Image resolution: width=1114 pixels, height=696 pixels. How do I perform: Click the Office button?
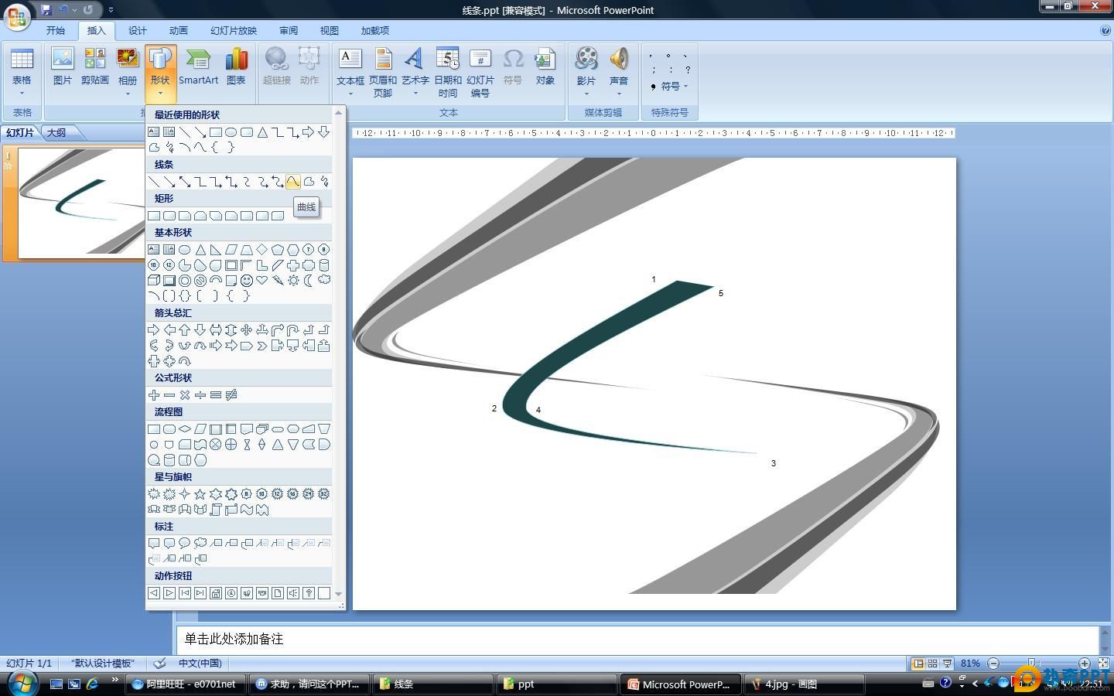point(17,15)
